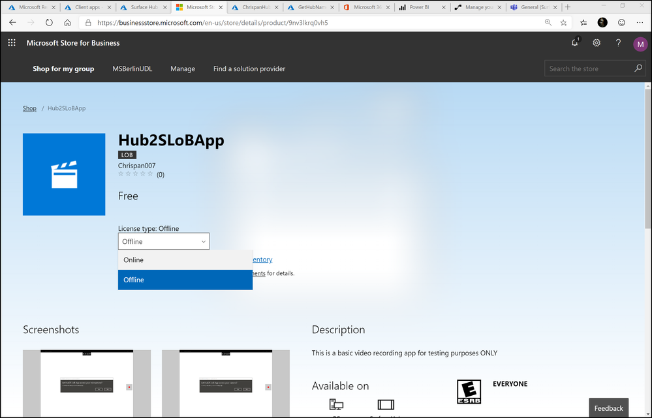Go to the browser home page icon
652x418 pixels.
click(67, 22)
